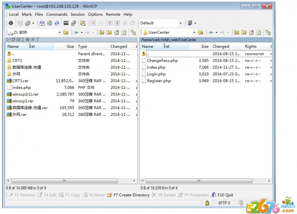
Task: Open remote directory folder icon beside UserCenter
Action: tap(200, 32)
